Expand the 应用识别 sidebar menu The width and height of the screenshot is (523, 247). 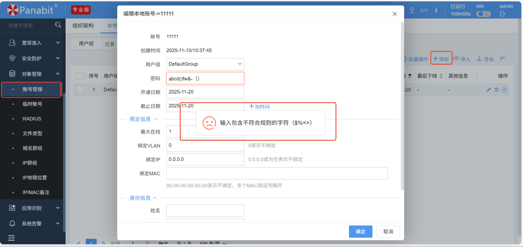point(35,208)
